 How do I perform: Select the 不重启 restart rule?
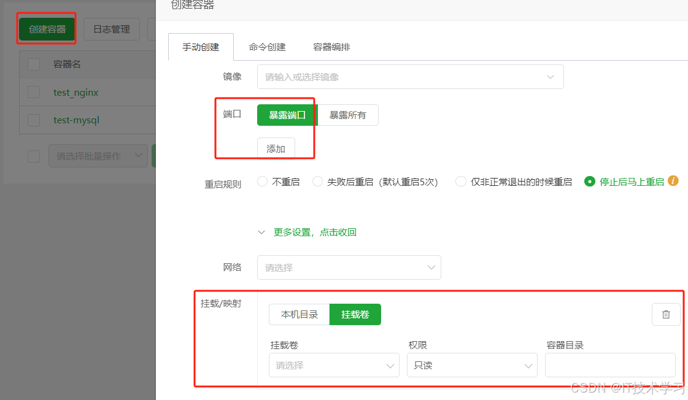278,182
